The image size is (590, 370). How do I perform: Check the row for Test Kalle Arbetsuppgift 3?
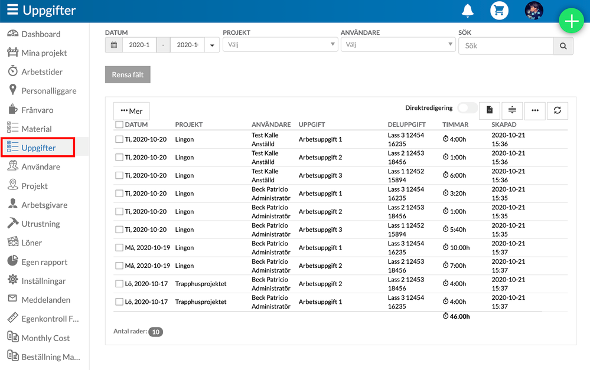(x=119, y=175)
